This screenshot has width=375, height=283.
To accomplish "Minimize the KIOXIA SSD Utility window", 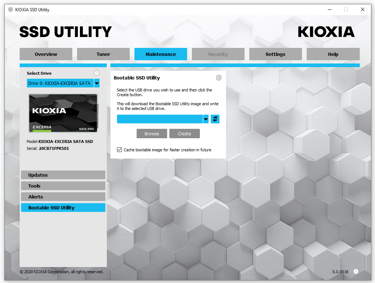I will tap(330, 9).
